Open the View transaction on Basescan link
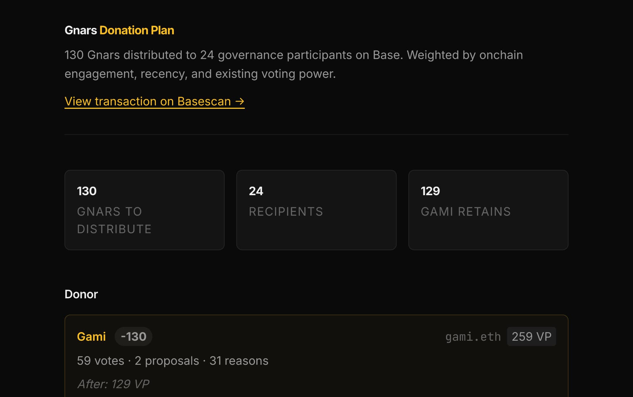The height and width of the screenshot is (397, 633). [x=147, y=102]
